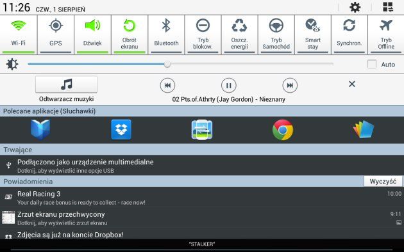The width and height of the screenshot is (404, 252).
Task: Pause the music playback
Action: [228, 85]
